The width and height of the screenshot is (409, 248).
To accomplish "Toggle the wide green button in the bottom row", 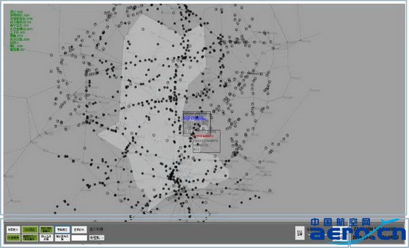I will [x=30, y=238].
